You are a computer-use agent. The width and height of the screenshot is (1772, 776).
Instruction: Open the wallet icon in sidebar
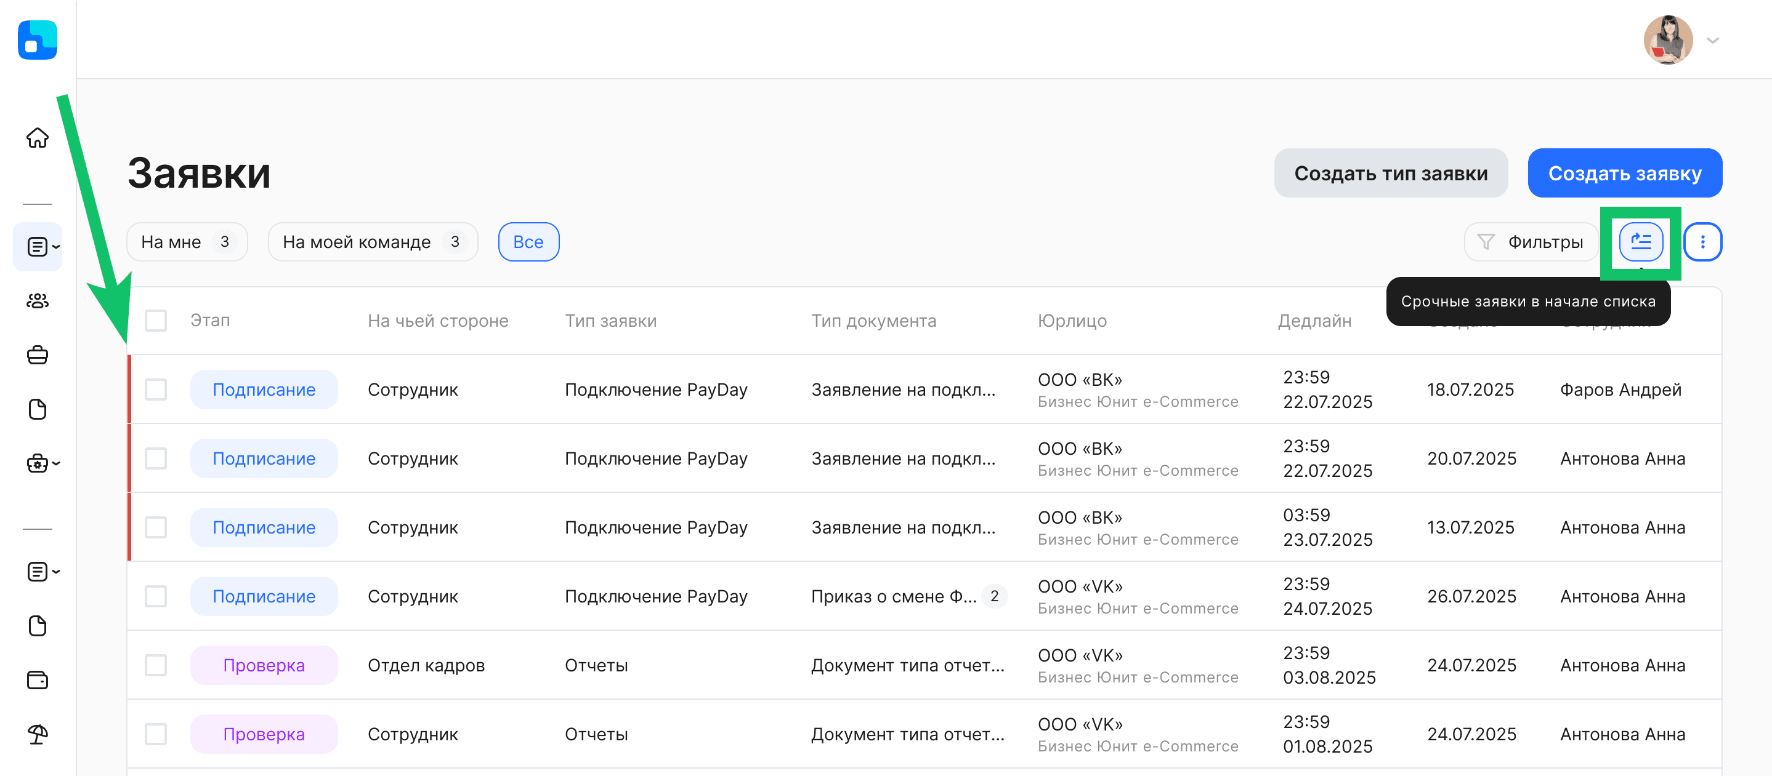pos(37,680)
